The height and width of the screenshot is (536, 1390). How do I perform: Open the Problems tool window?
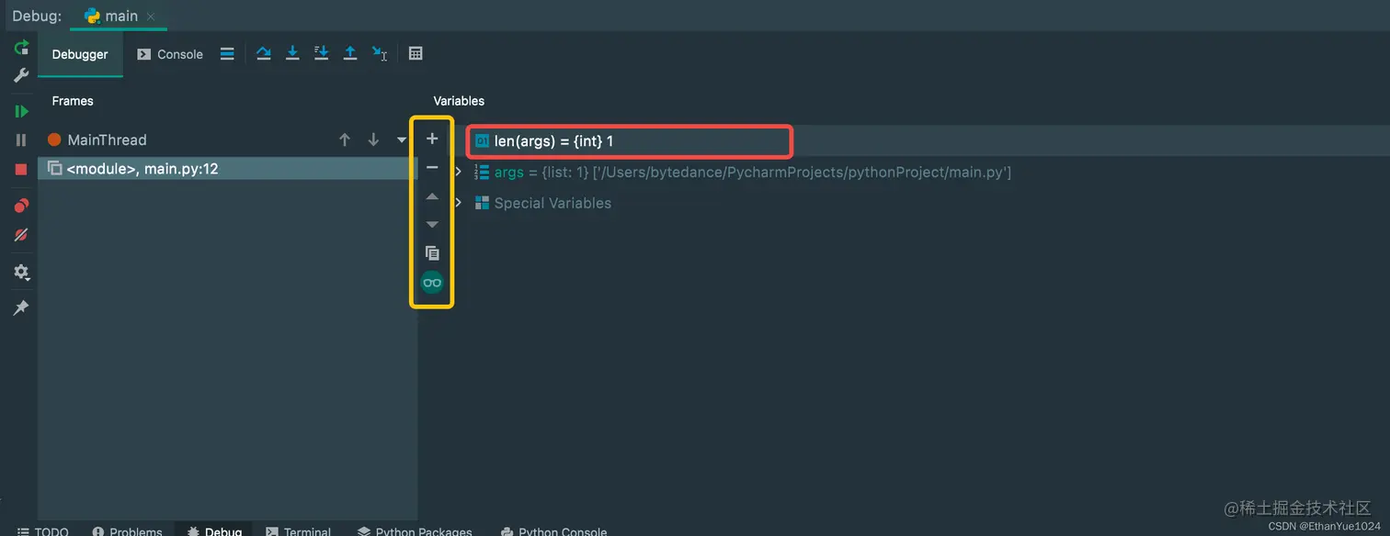coord(127,530)
